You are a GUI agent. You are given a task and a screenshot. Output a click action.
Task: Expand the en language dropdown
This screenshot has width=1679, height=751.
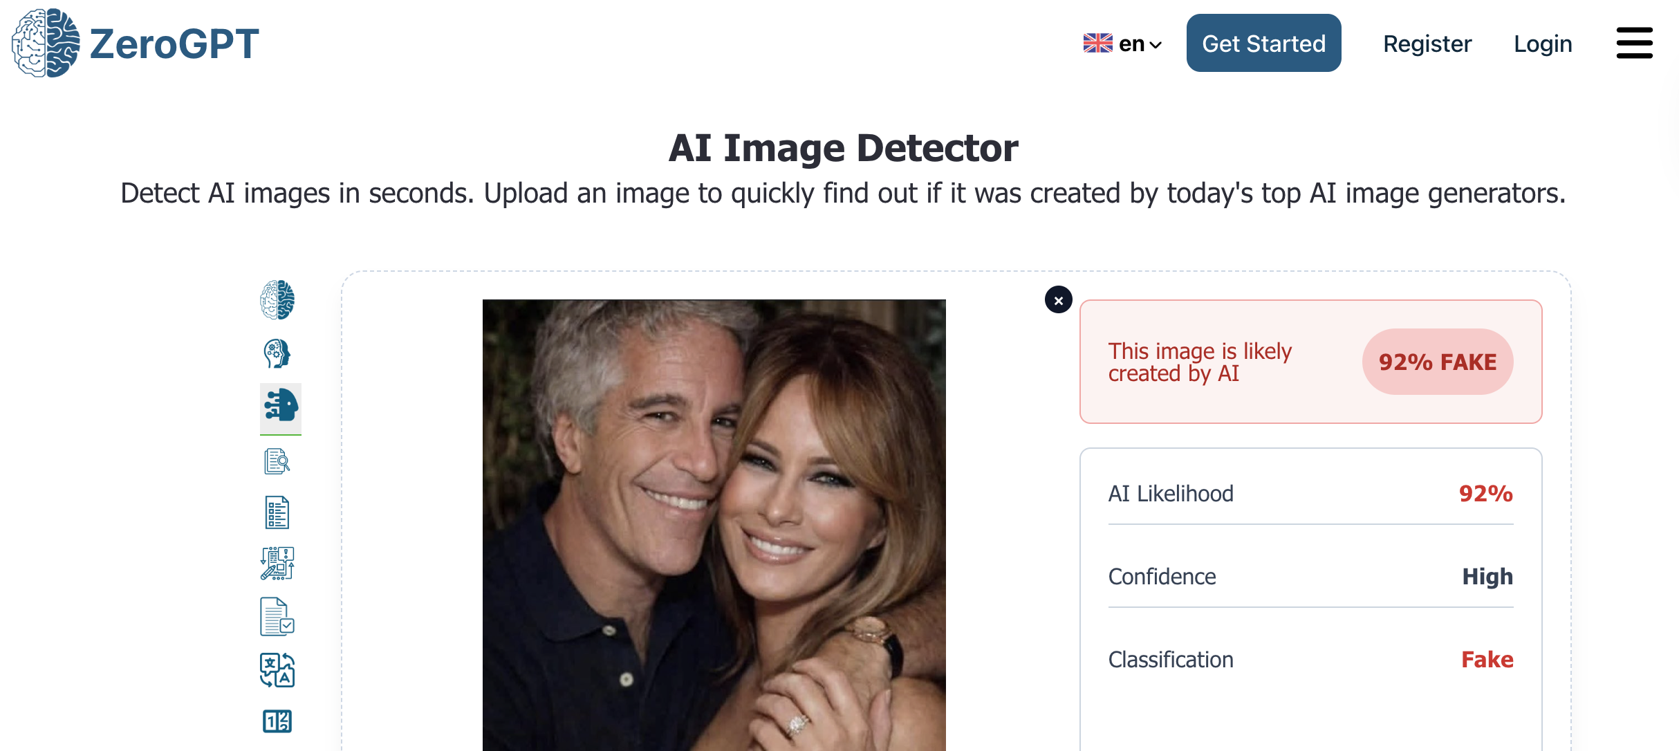pyautogui.click(x=1141, y=44)
